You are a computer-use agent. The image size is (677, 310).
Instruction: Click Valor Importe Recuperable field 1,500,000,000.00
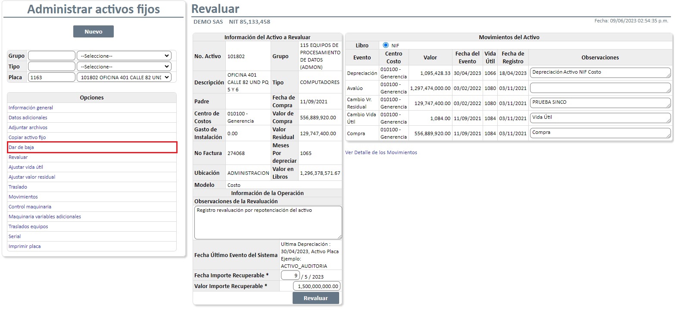317,286
